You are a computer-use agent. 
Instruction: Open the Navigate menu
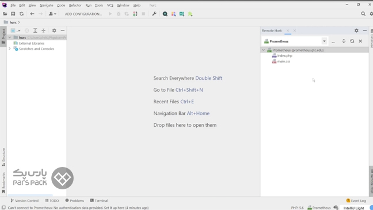coord(47,5)
